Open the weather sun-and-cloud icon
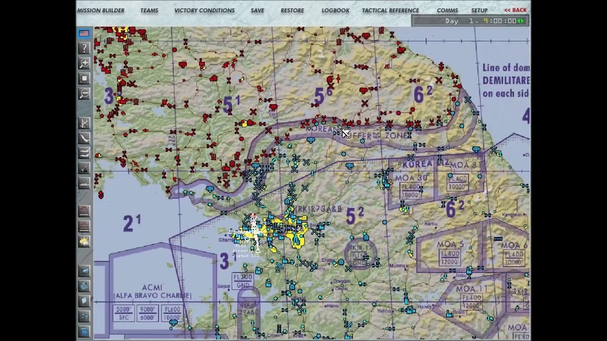Viewport: 607px width, 341px height. point(84,242)
